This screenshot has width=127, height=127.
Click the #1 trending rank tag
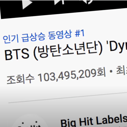[x=79, y=33]
